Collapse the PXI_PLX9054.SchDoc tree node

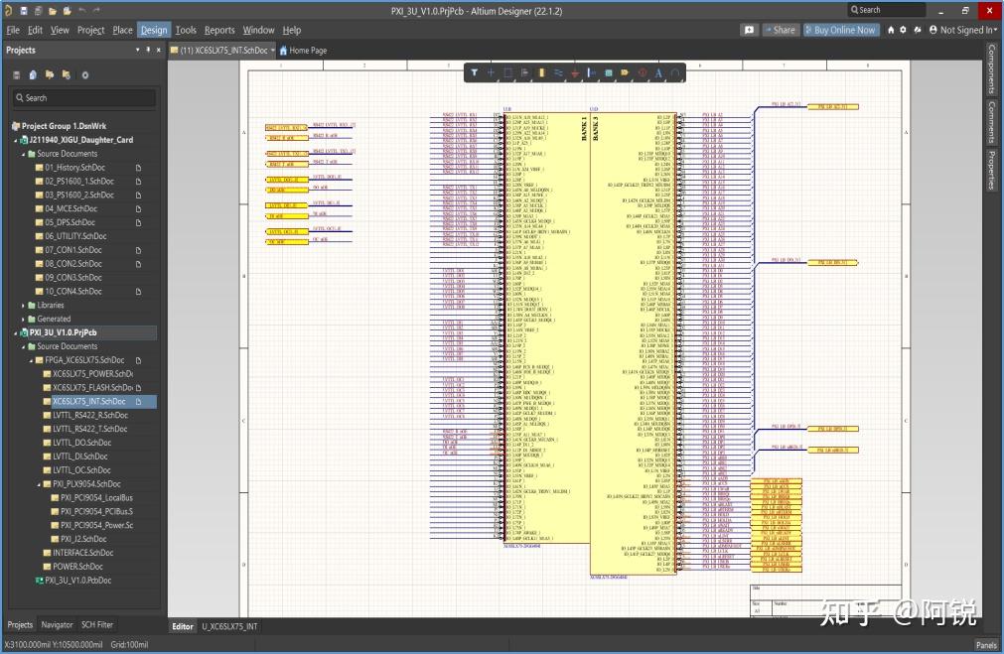(38, 484)
